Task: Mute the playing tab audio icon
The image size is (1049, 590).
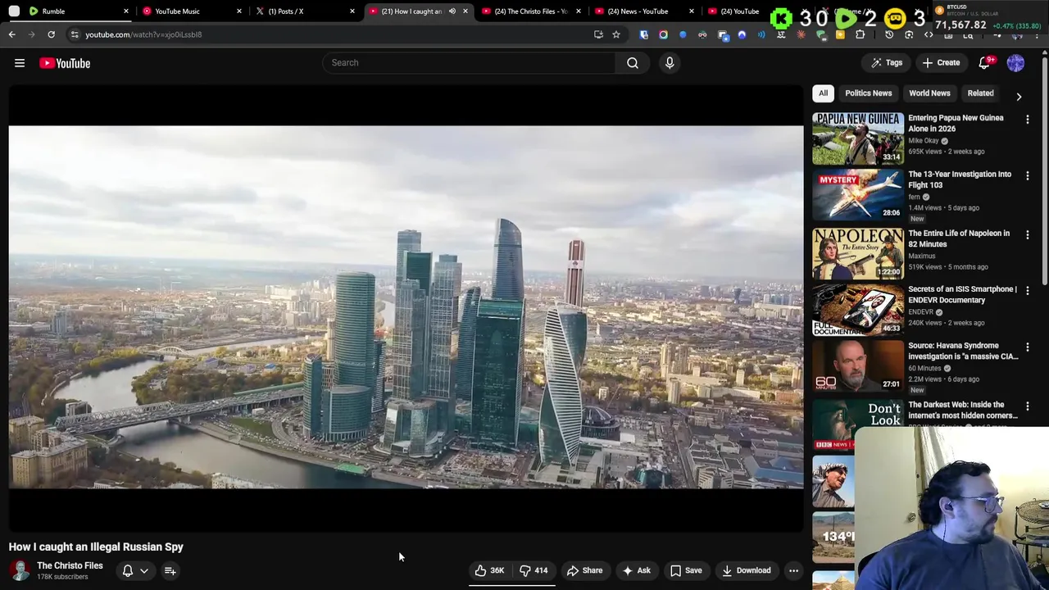Action: (x=452, y=11)
